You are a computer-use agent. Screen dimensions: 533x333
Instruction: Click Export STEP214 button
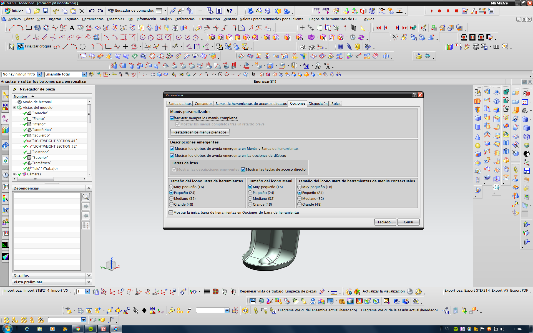(477, 291)
